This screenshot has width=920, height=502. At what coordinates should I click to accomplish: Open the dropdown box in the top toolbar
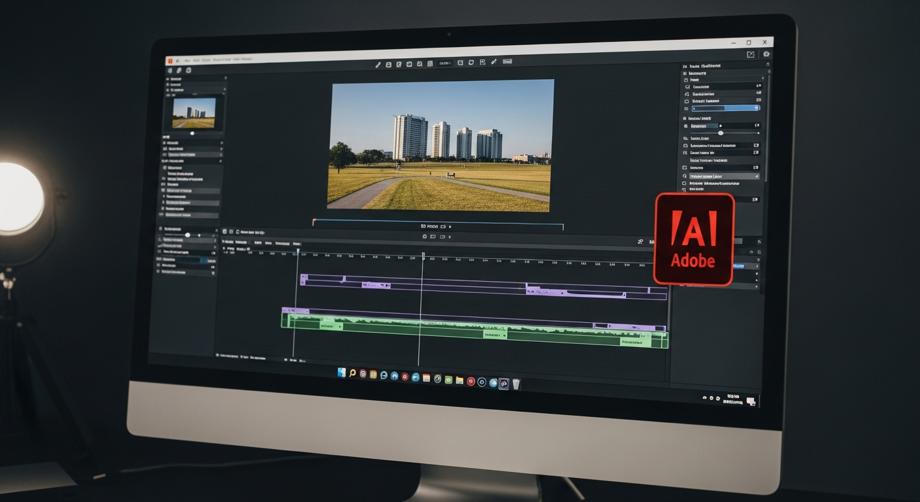coord(444,63)
